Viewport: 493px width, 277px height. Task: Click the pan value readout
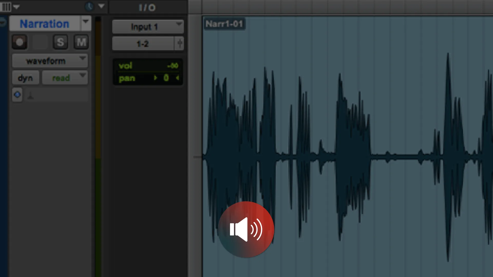[x=166, y=78]
